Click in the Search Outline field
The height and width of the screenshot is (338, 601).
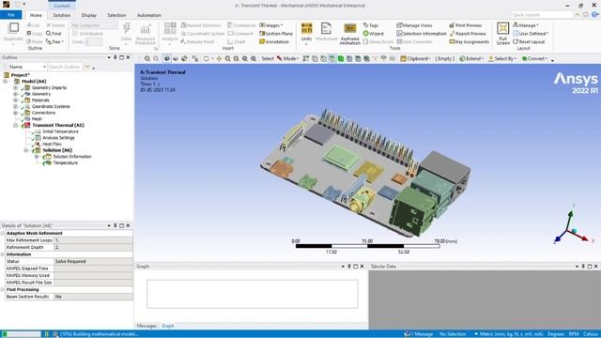65,67
